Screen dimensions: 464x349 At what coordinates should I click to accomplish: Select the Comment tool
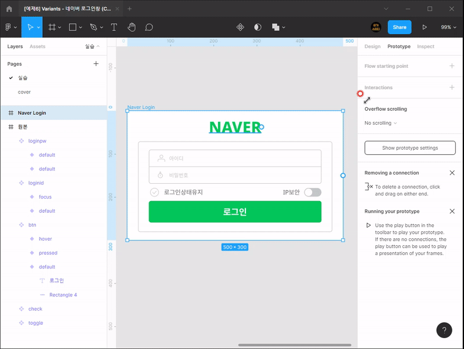click(x=149, y=27)
